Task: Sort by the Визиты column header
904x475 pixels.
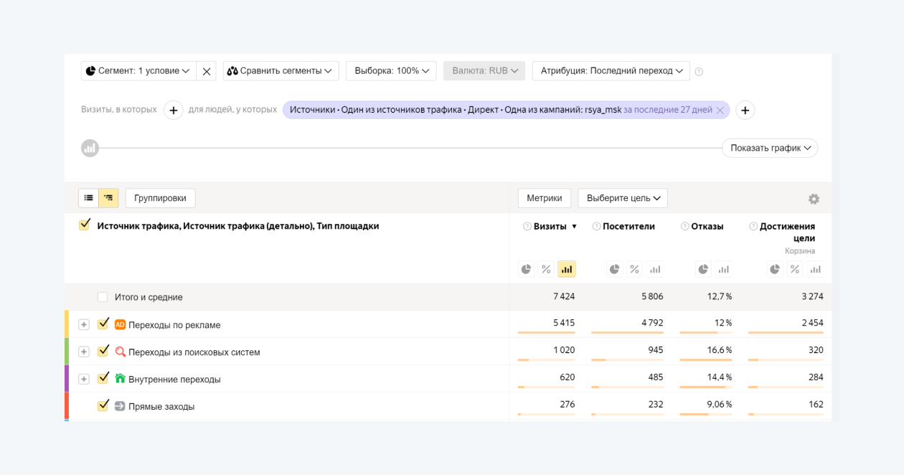Action: click(x=550, y=227)
